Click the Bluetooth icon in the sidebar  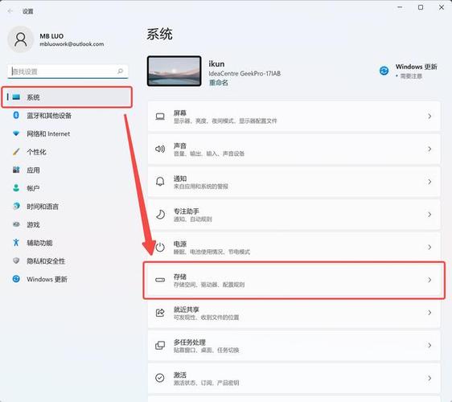pos(16,115)
